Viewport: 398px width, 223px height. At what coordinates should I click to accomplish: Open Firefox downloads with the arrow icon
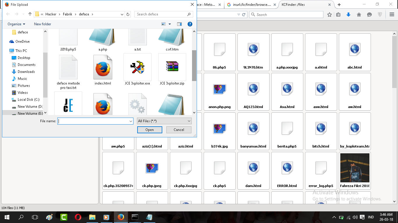pyautogui.click(x=348, y=14)
